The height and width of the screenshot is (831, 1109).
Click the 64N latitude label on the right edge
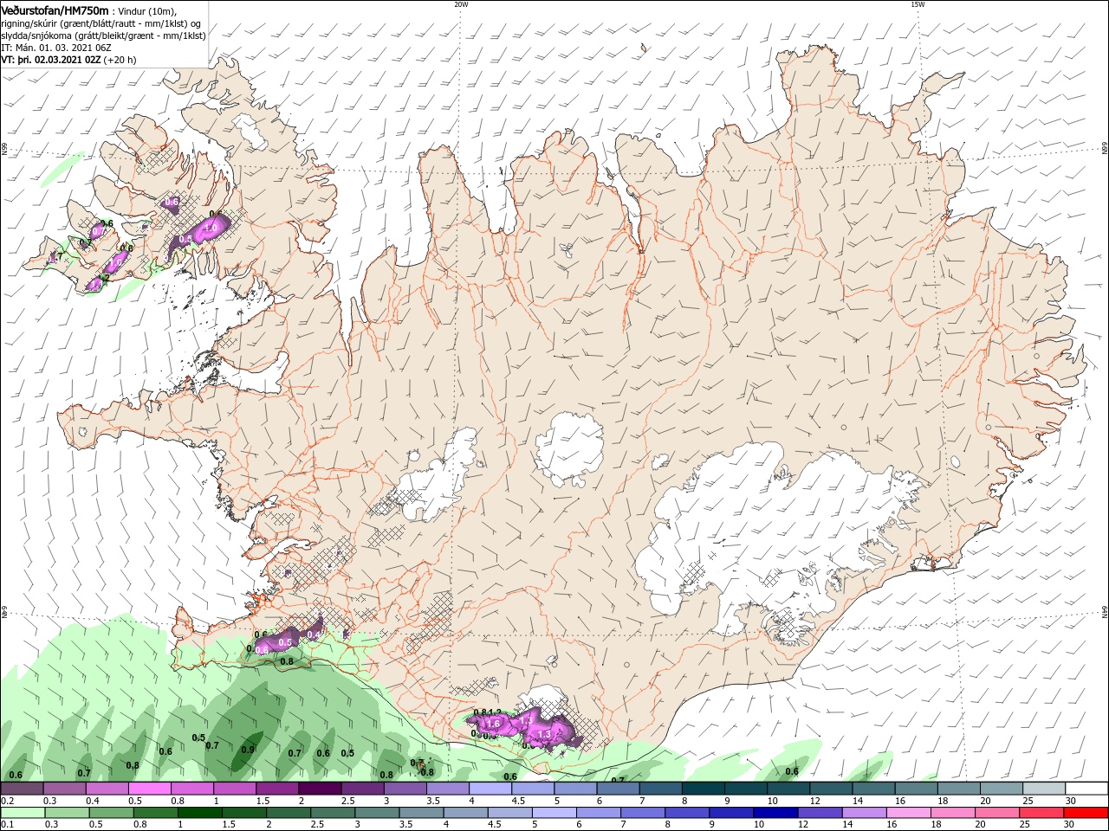(1105, 613)
